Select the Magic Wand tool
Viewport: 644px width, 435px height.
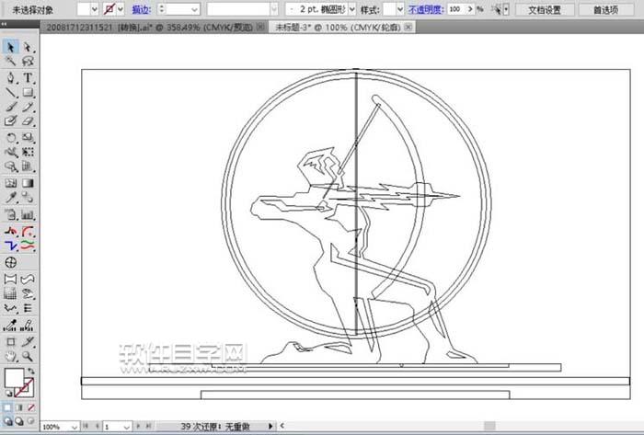pos(11,62)
